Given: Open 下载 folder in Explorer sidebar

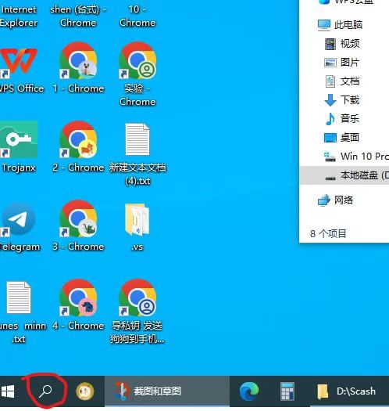Looking at the screenshot, I should [x=342, y=100].
